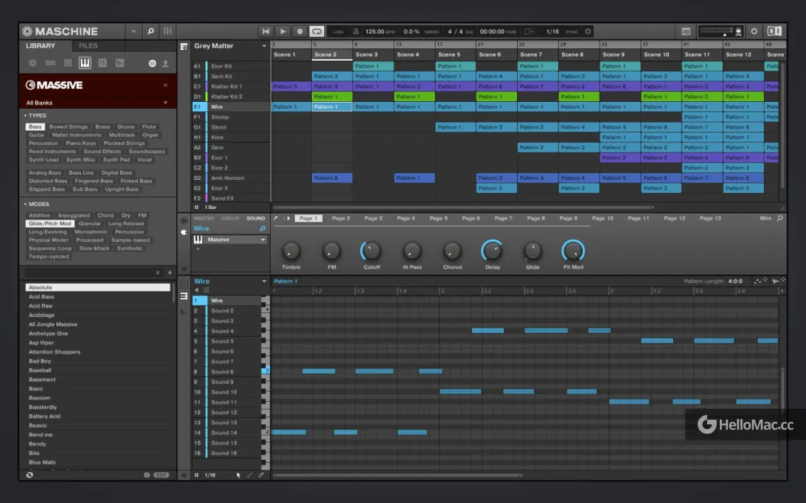
Task: Toggle the favorites star filter
Action: (169, 272)
